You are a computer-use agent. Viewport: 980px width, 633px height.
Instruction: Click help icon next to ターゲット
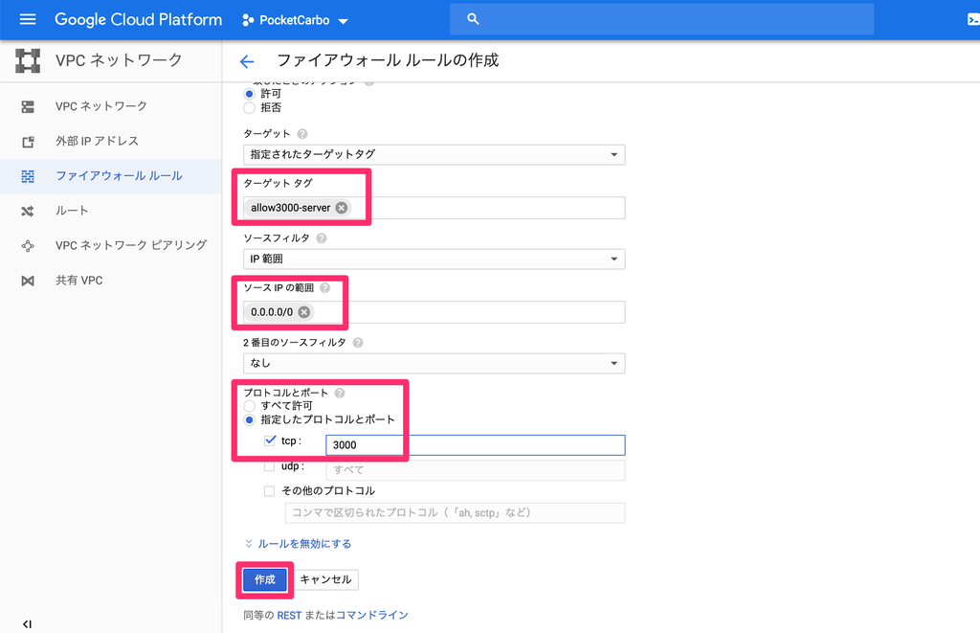pos(302,134)
